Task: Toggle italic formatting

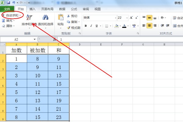Action: point(91,26)
